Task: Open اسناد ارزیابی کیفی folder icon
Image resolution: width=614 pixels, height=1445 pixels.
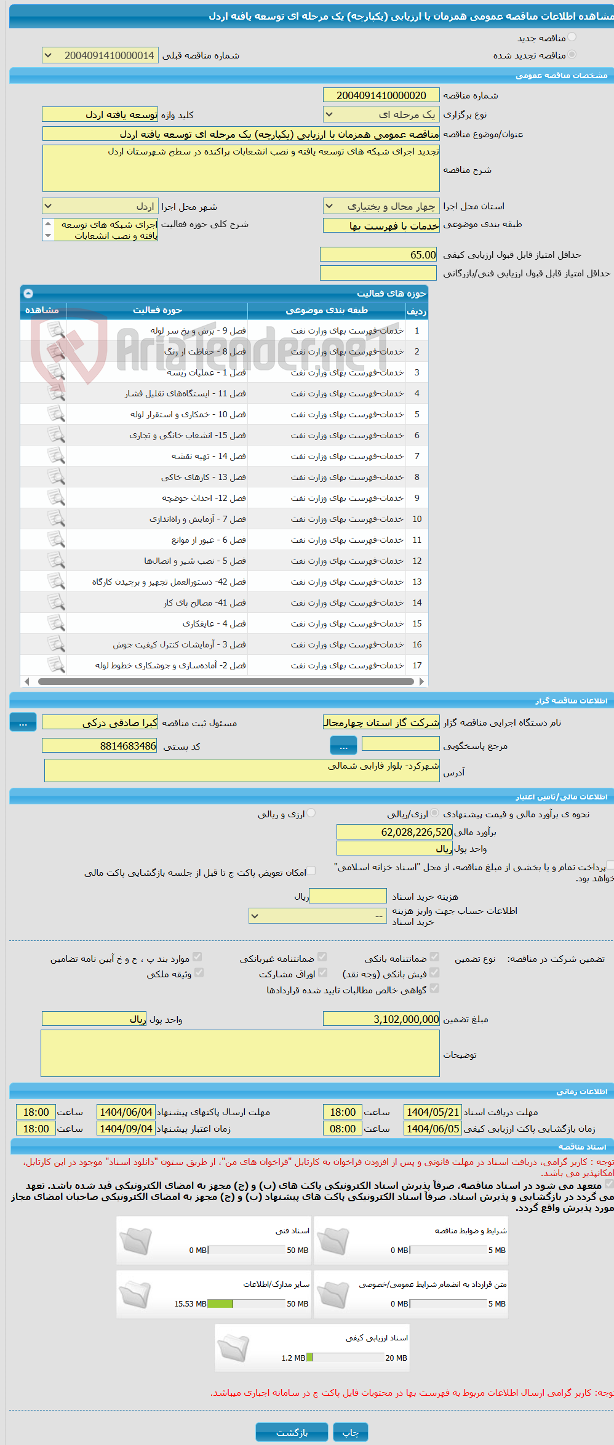Action: click(234, 1348)
